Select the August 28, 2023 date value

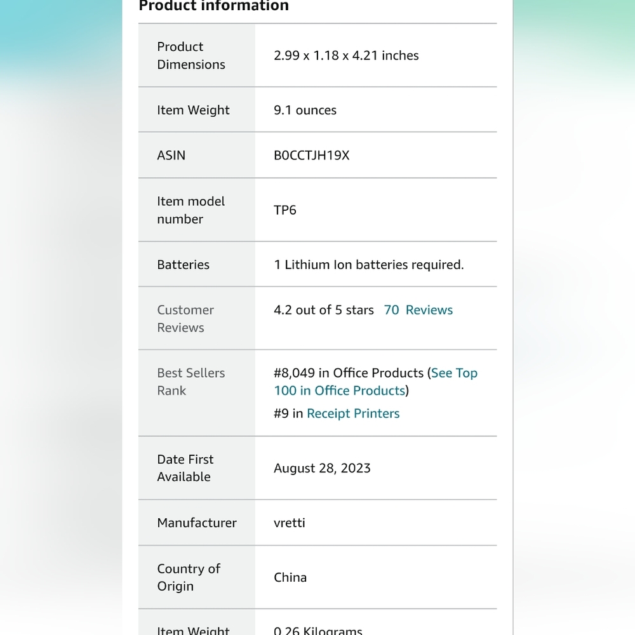322,468
